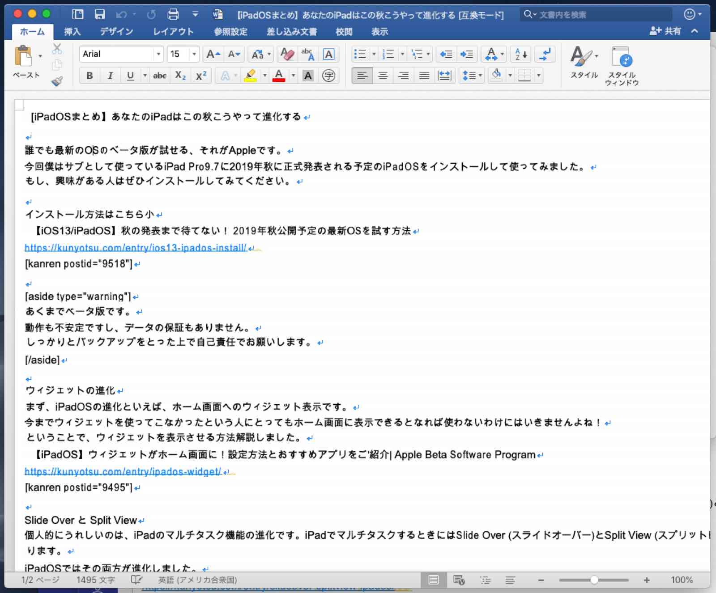Click the Save floppy disk icon
716x593 pixels.
99,14
